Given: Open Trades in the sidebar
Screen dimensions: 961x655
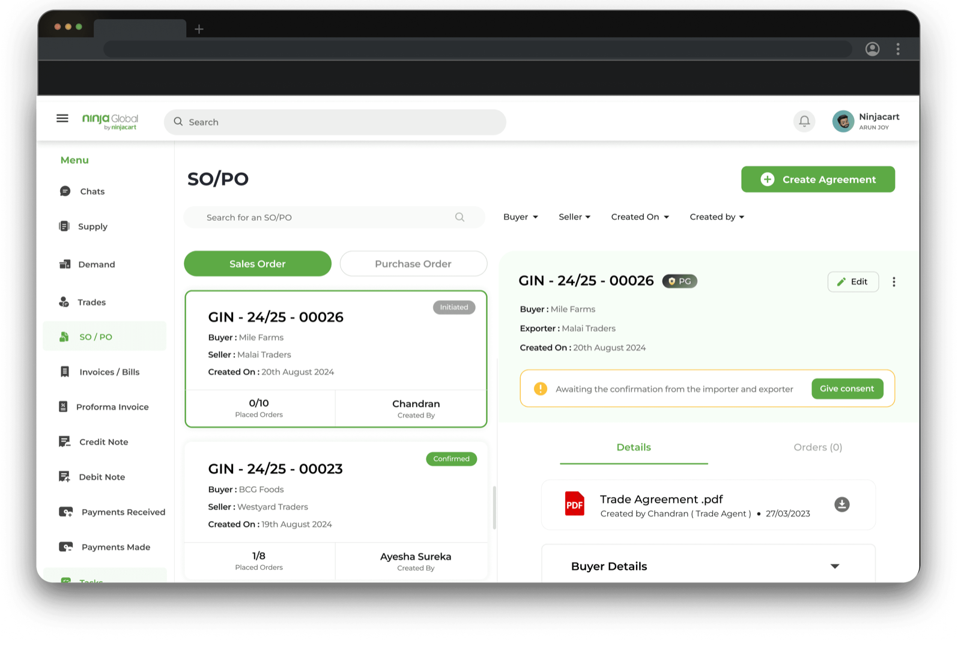Looking at the screenshot, I should coord(82,302).
